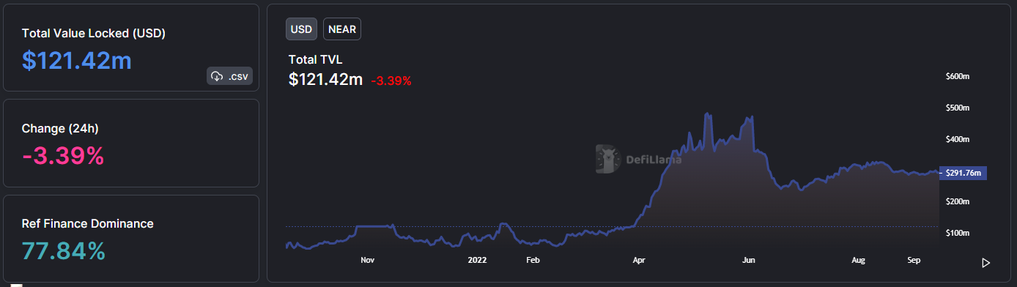Click the $600m y-axis label

pyautogui.click(x=958, y=76)
